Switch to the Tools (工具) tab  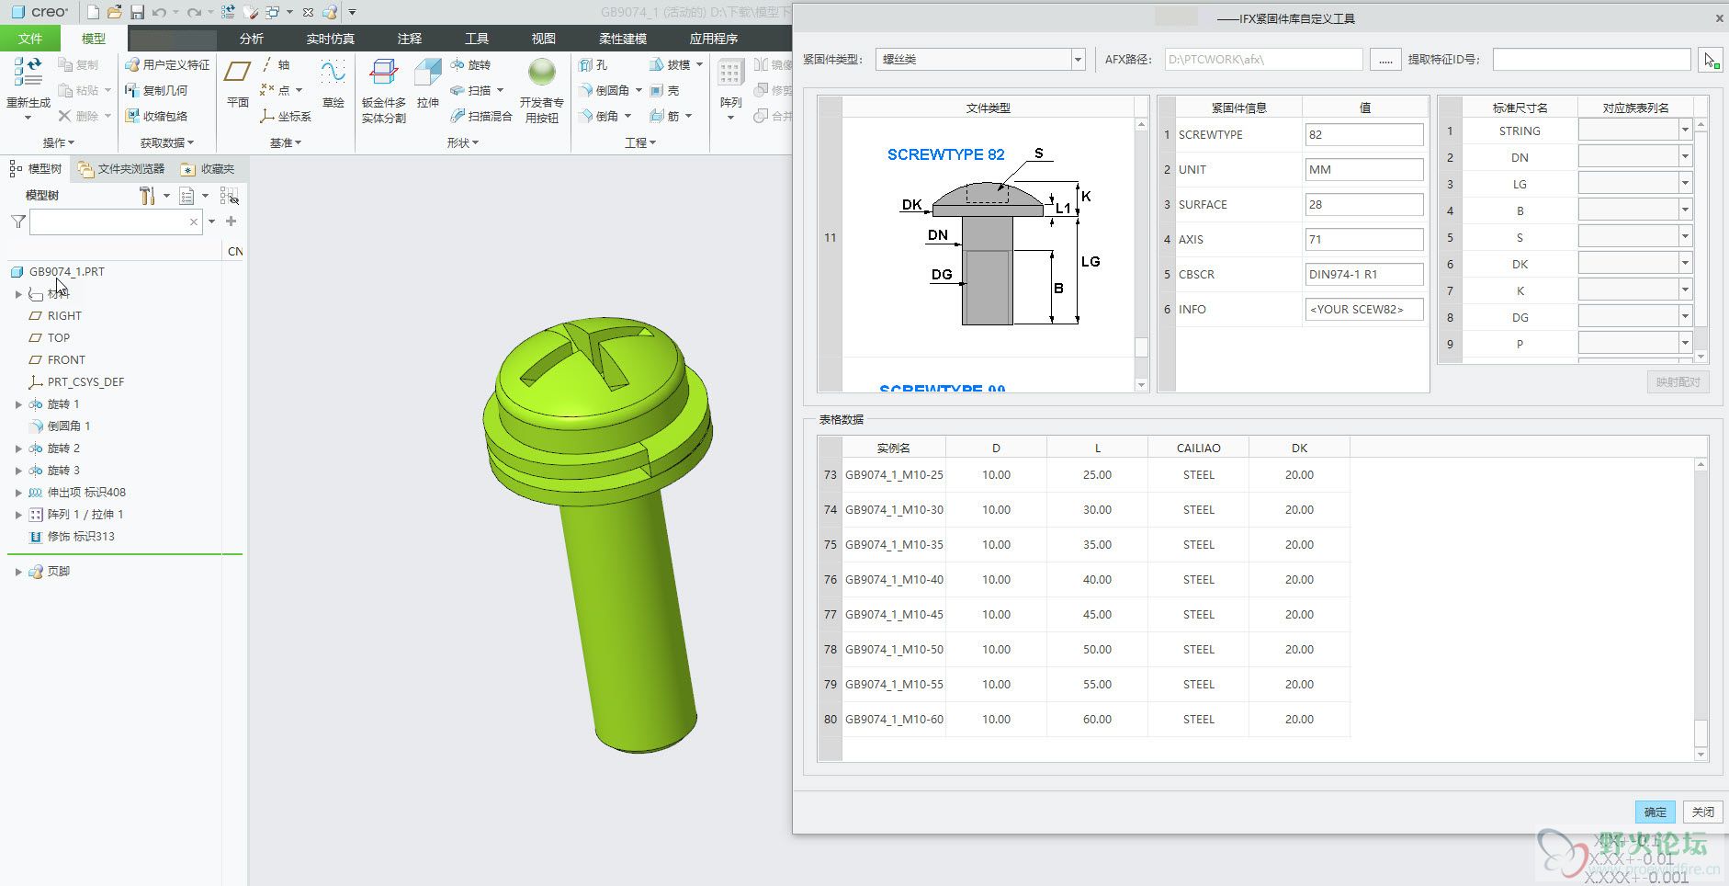pyautogui.click(x=477, y=39)
